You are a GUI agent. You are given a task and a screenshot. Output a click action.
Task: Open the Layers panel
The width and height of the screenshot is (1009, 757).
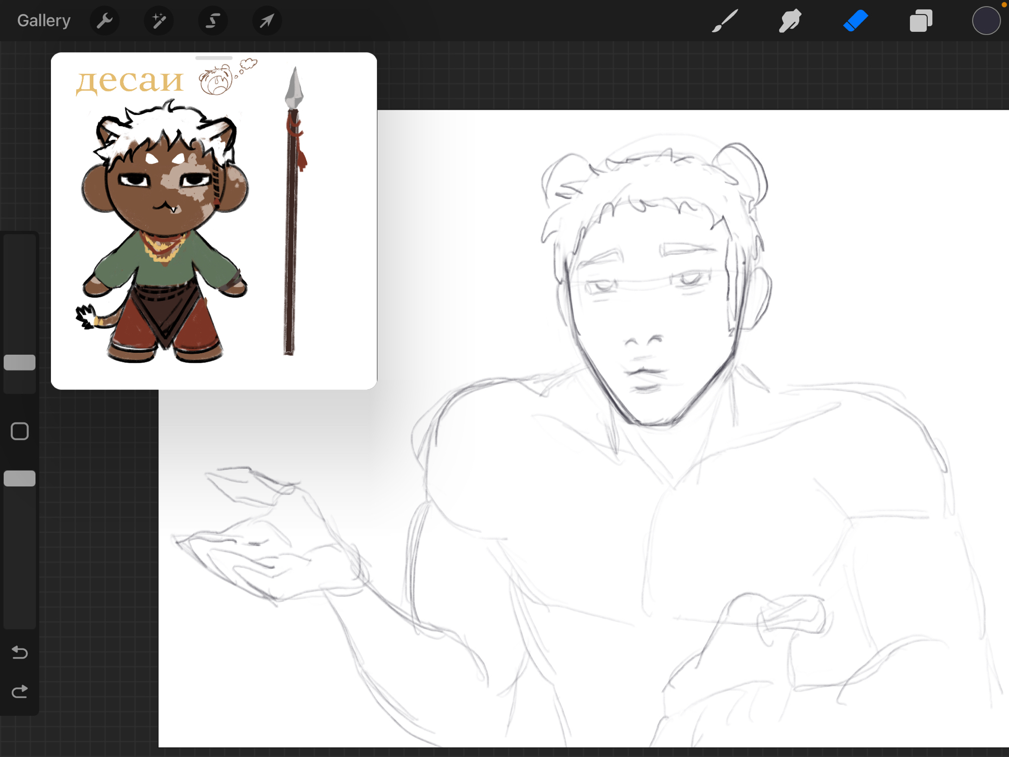tap(921, 21)
